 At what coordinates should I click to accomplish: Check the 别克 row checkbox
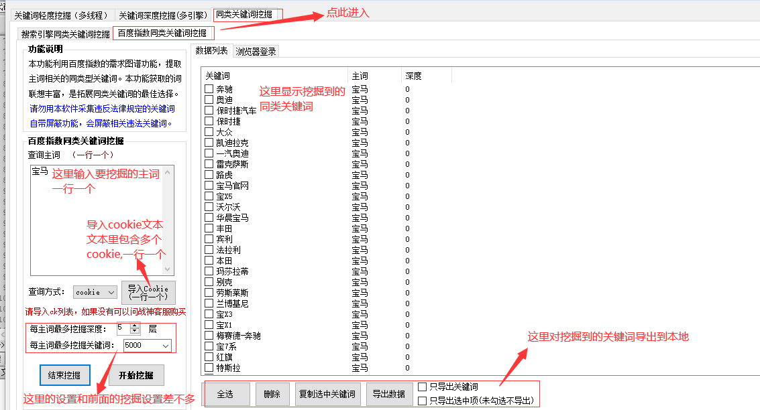[x=209, y=282]
